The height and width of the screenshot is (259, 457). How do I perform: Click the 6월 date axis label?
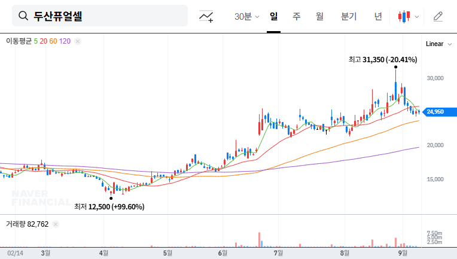tap(223, 253)
